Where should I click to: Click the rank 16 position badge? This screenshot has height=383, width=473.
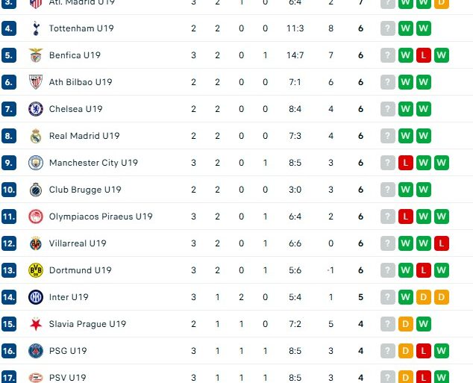tap(9, 351)
